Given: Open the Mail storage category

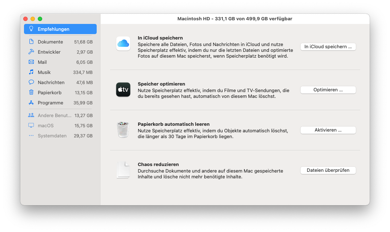Looking at the screenshot, I should [x=60, y=62].
